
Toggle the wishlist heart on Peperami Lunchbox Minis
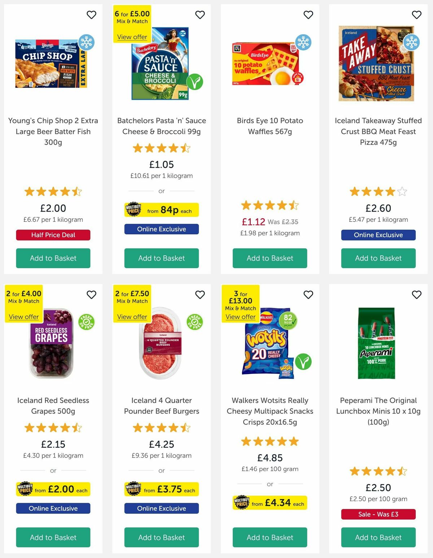pyautogui.click(x=416, y=294)
